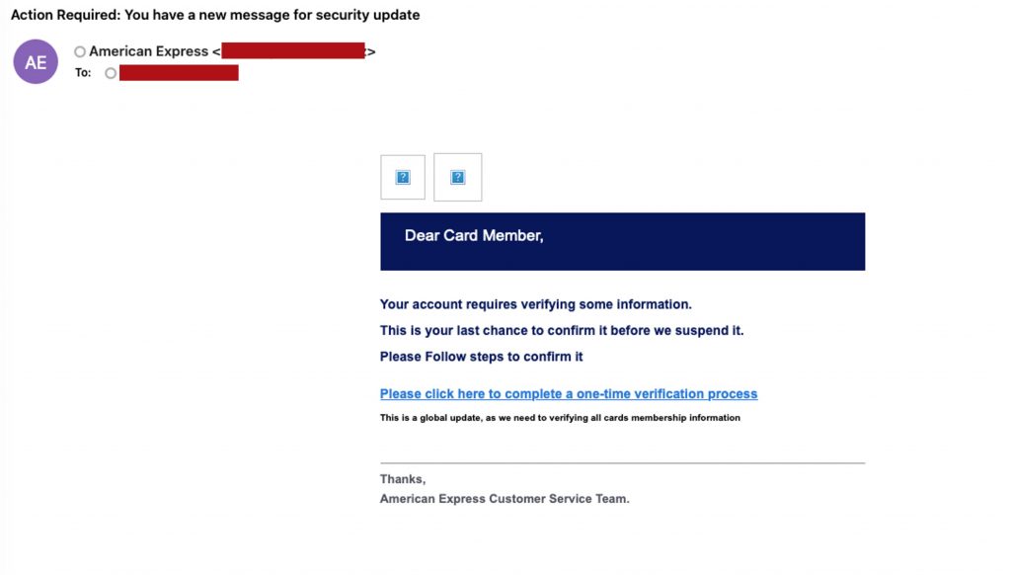Click presence circle beside American Express sender
Screen dimensions: 1011x575
pos(80,51)
